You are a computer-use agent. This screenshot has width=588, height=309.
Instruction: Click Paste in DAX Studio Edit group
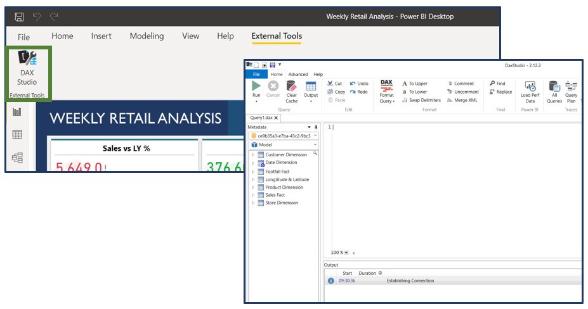(x=336, y=100)
